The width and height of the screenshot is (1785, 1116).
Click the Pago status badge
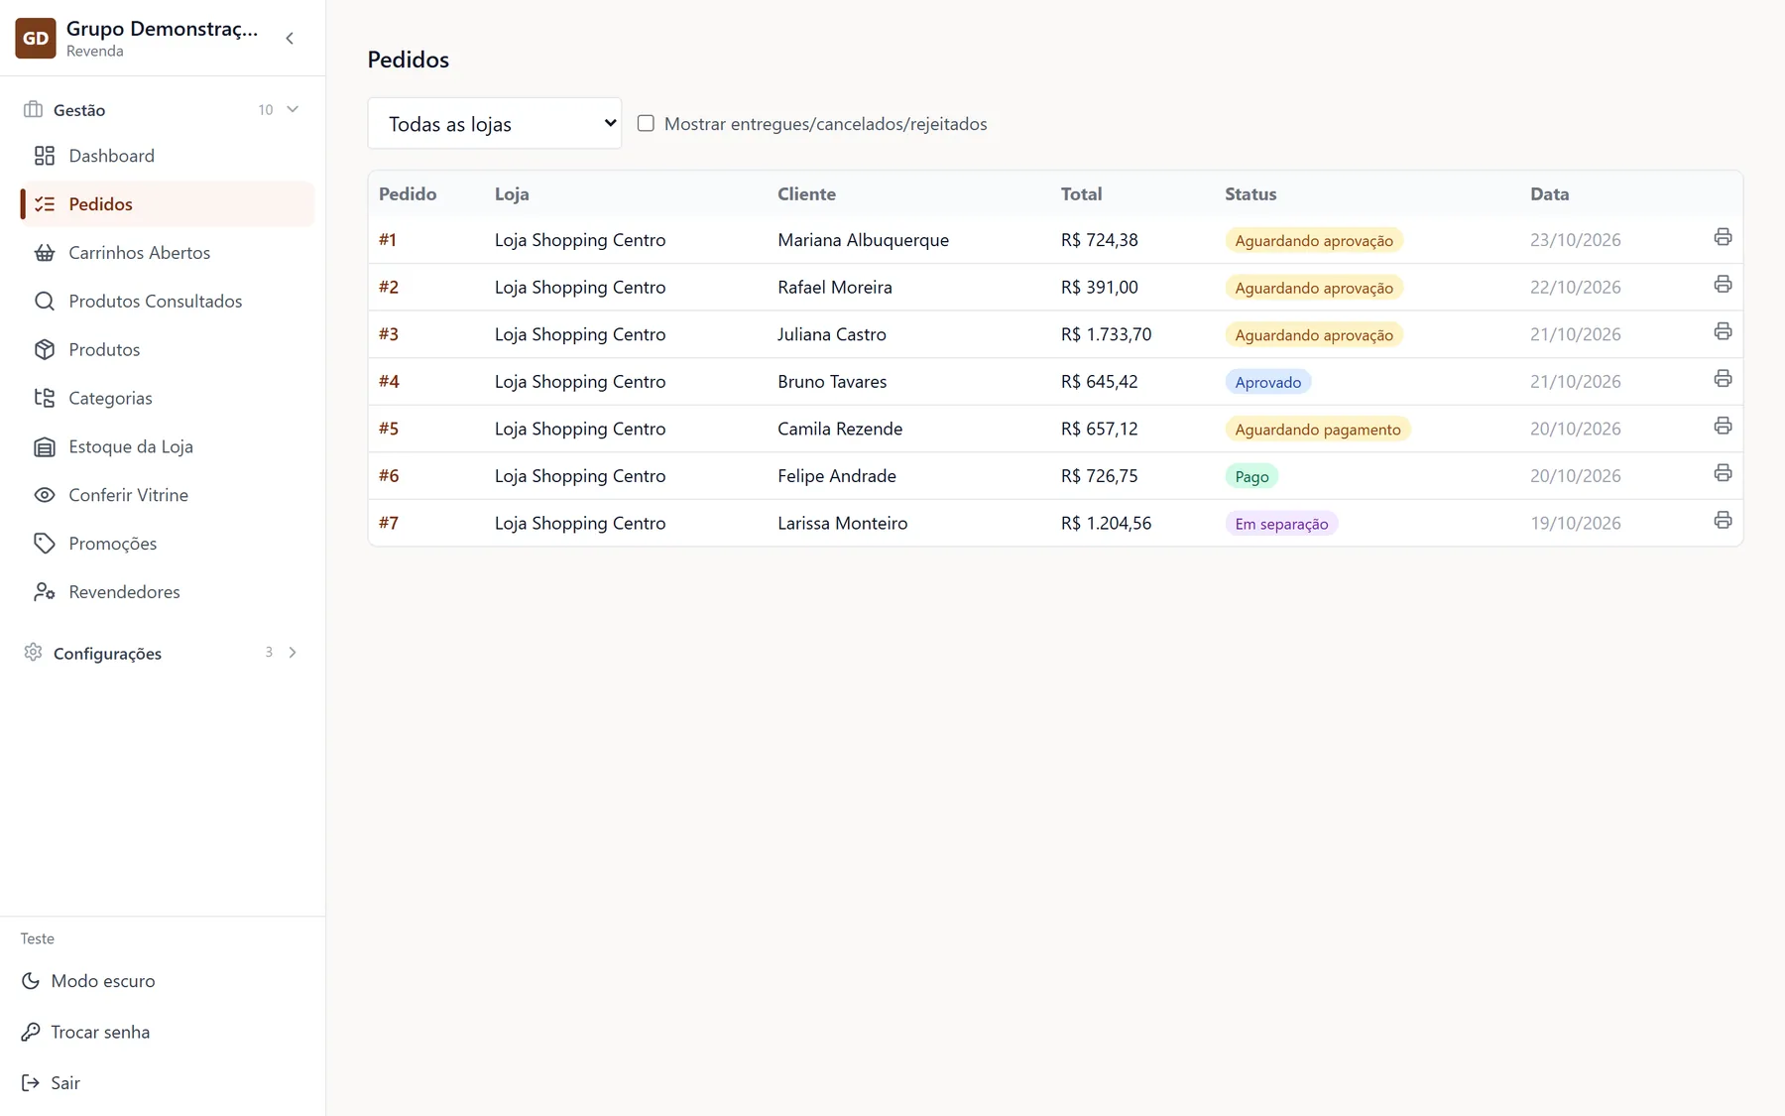click(1251, 476)
